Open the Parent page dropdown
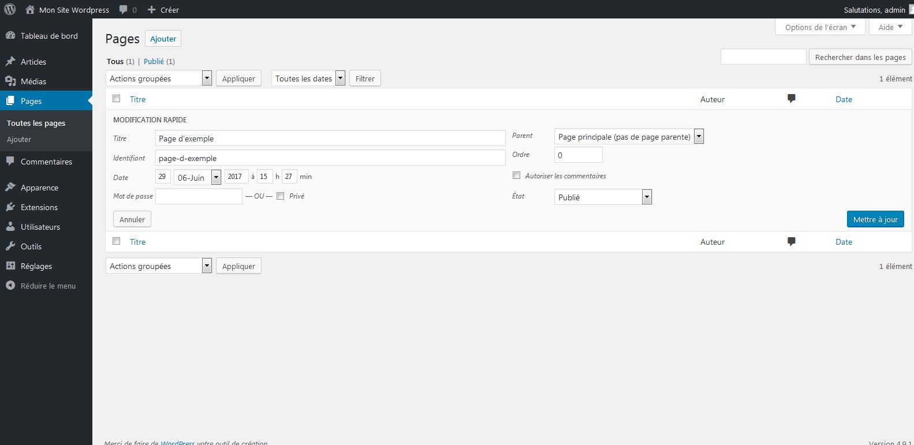The height and width of the screenshot is (445, 914). point(629,136)
